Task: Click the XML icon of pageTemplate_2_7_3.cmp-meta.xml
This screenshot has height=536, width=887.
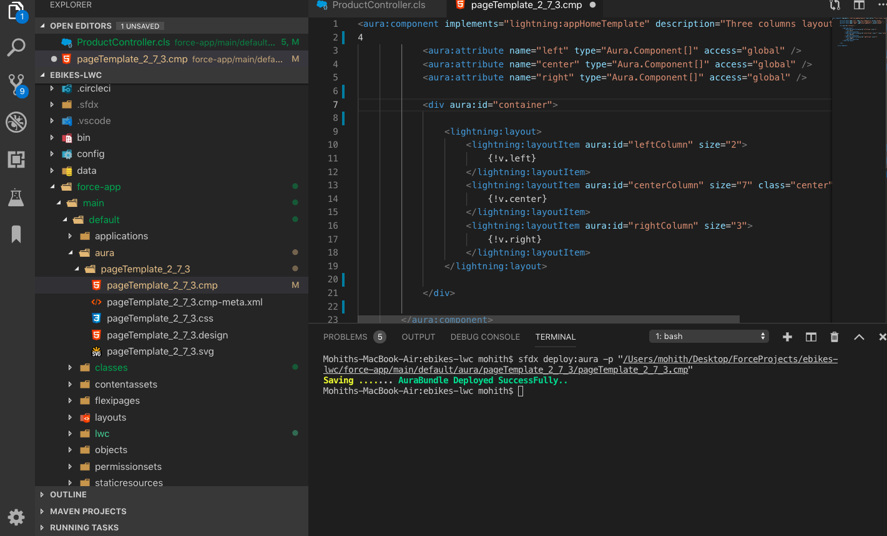Action: pos(96,302)
